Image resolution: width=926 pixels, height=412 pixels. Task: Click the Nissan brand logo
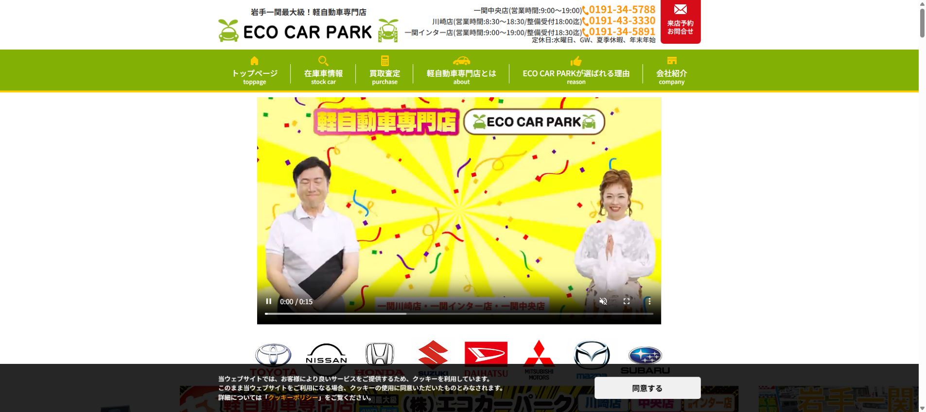(327, 360)
